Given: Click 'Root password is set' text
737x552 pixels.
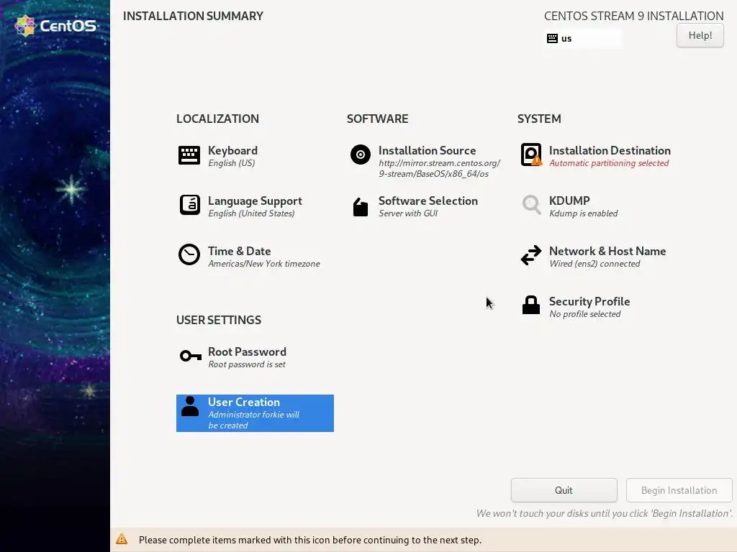Looking at the screenshot, I should (247, 364).
